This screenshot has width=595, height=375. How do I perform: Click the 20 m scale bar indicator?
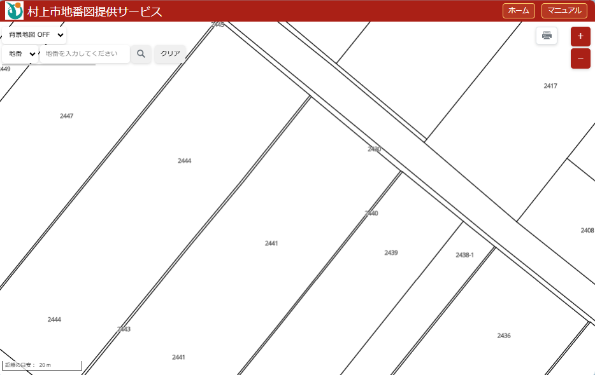pyautogui.click(x=42, y=365)
